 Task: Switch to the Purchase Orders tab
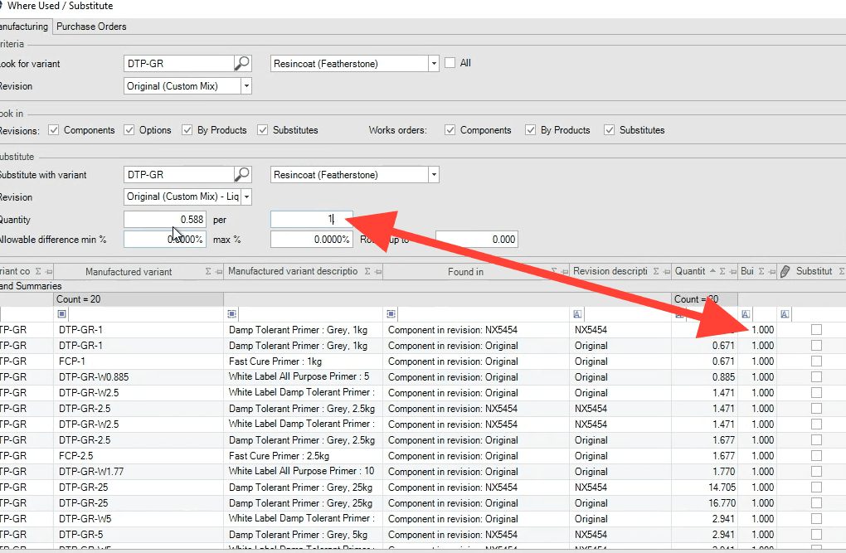[91, 27]
